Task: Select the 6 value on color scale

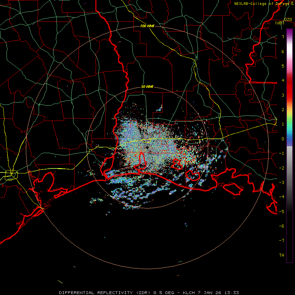Action: coord(283,51)
